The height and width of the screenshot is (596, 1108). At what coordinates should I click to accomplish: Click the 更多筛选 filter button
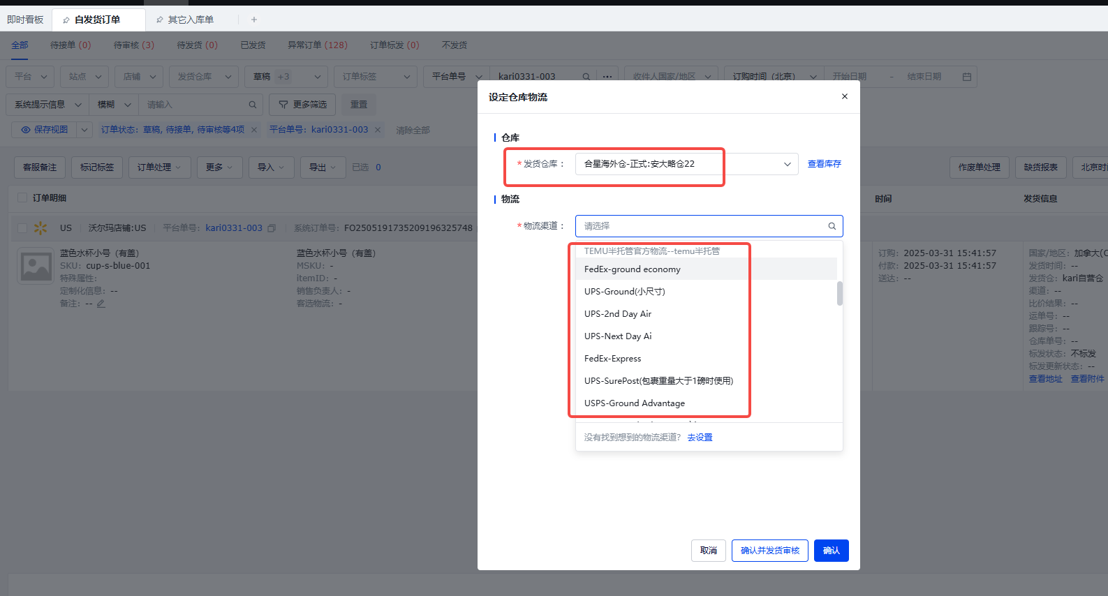tap(302, 105)
